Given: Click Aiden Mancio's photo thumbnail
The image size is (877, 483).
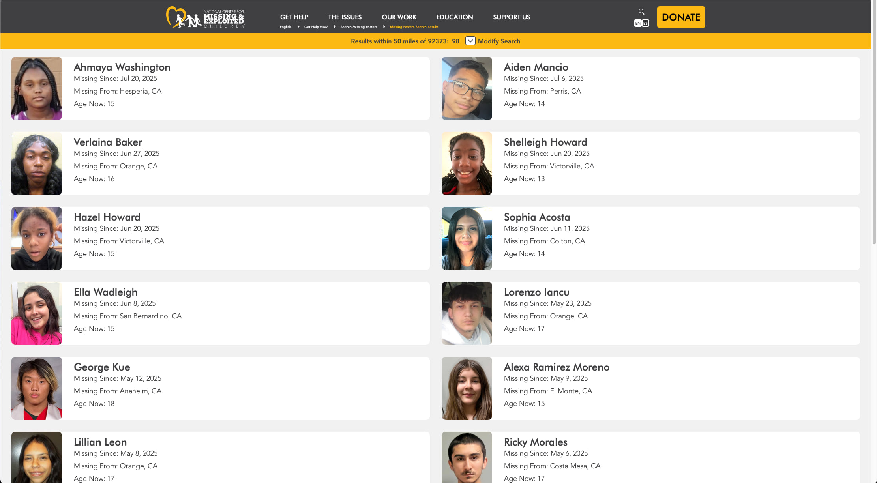Looking at the screenshot, I should (467, 88).
